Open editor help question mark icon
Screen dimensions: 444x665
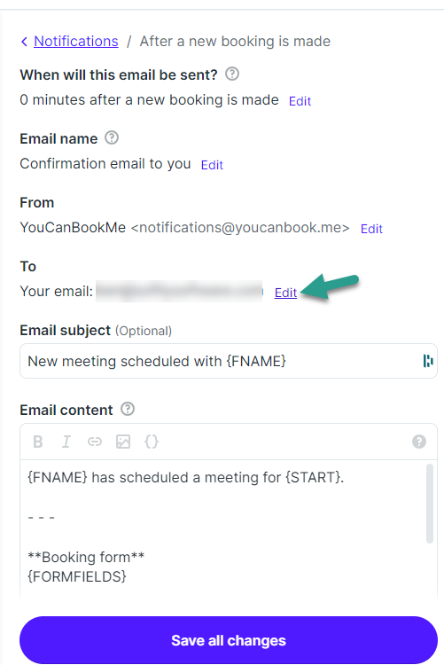coord(419,442)
